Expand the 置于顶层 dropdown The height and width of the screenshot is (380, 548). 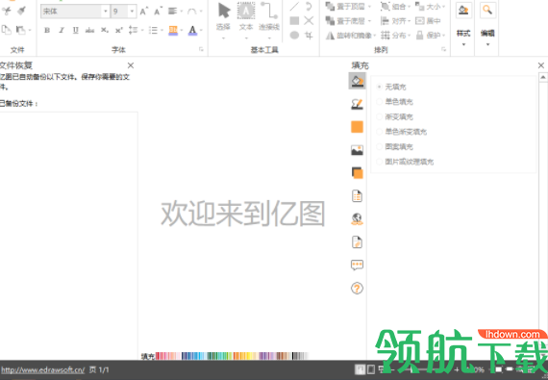[369, 7]
